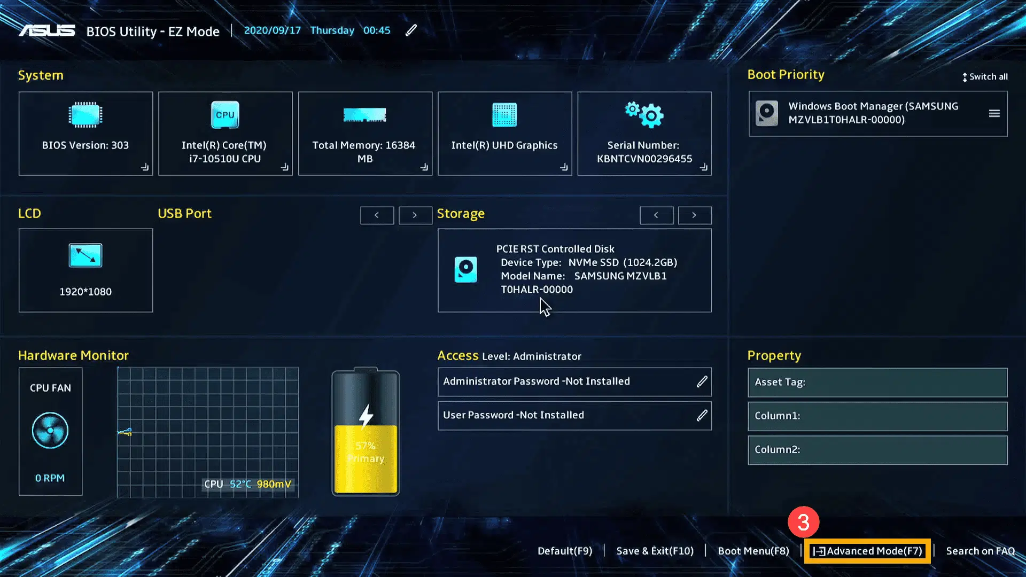This screenshot has height=577, width=1026.
Task: Grab the Windows Boot Manager reorder handle
Action: 994,113
